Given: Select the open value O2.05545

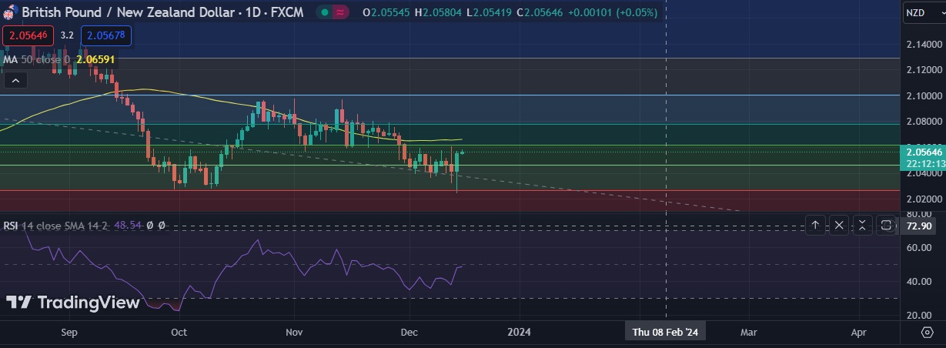Looking at the screenshot, I should click(x=386, y=12).
